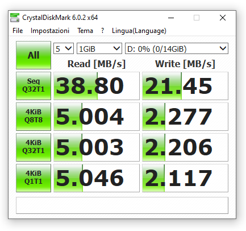Screen dimensions: 246x231
Task: Click the 4KiB Q1T1 read value 5.046
Action: (x=97, y=178)
